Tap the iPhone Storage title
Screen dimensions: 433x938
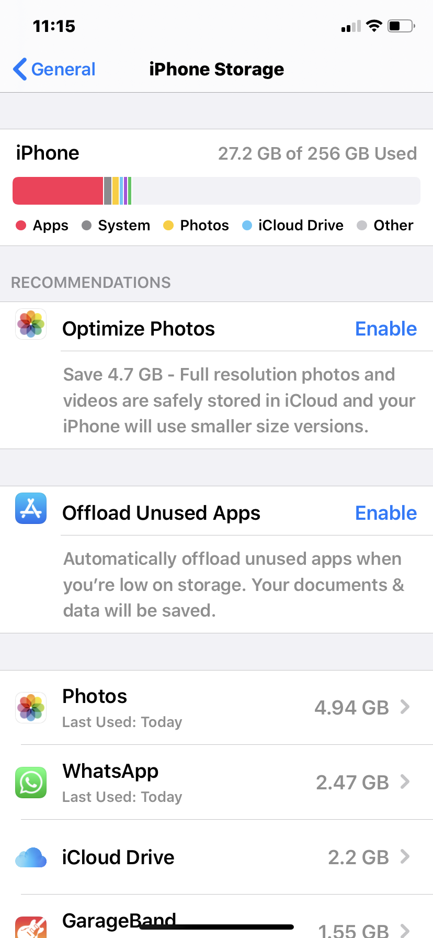click(x=216, y=69)
